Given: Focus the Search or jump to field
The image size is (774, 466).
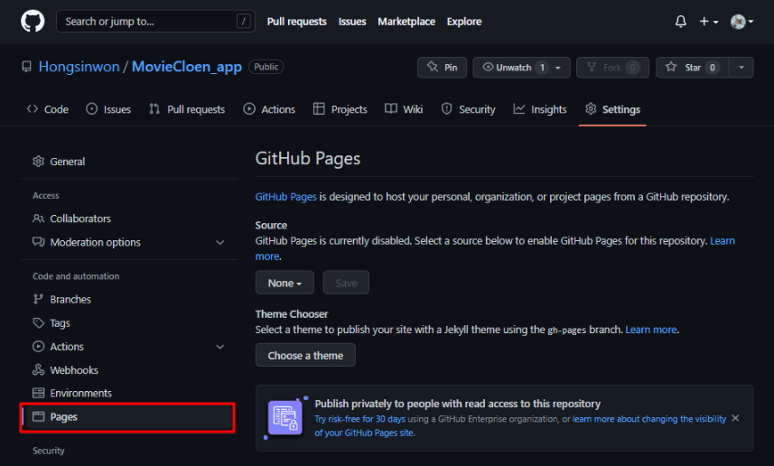Looking at the screenshot, I should point(155,22).
